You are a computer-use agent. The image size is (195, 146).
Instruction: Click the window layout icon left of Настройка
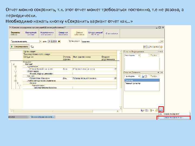pos(145,47)
